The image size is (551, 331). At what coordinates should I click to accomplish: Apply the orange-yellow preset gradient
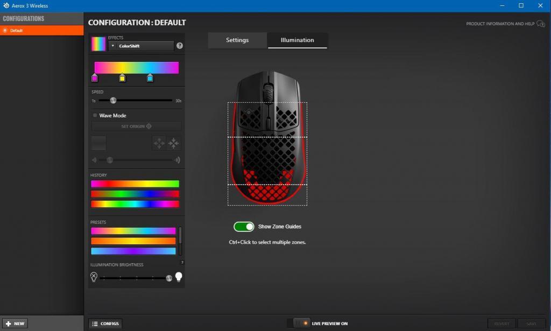click(x=133, y=241)
